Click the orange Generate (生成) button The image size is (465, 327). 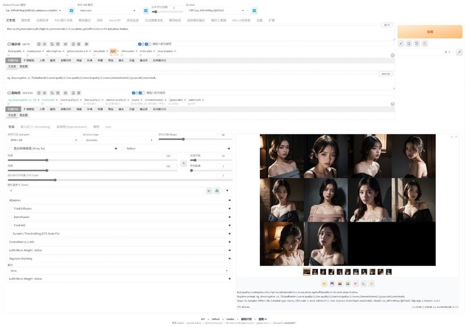[429, 32]
